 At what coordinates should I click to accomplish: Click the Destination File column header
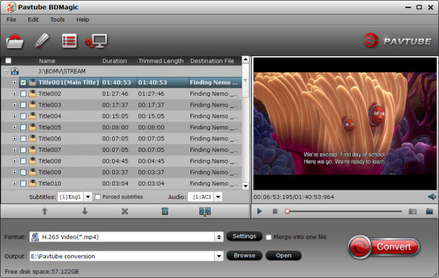pyautogui.click(x=215, y=61)
